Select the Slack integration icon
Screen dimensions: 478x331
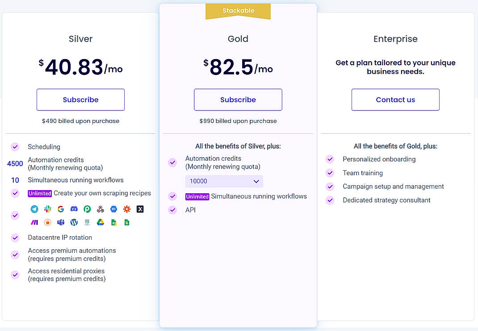coord(47,209)
